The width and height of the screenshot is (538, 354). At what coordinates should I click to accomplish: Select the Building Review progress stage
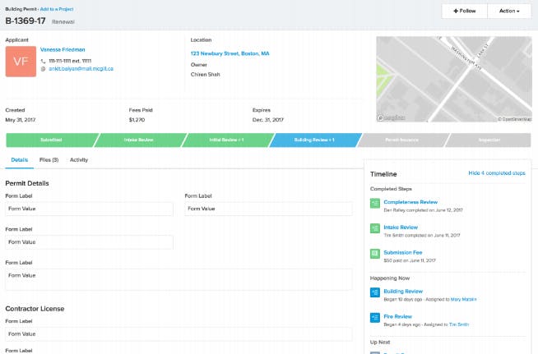[315, 140]
